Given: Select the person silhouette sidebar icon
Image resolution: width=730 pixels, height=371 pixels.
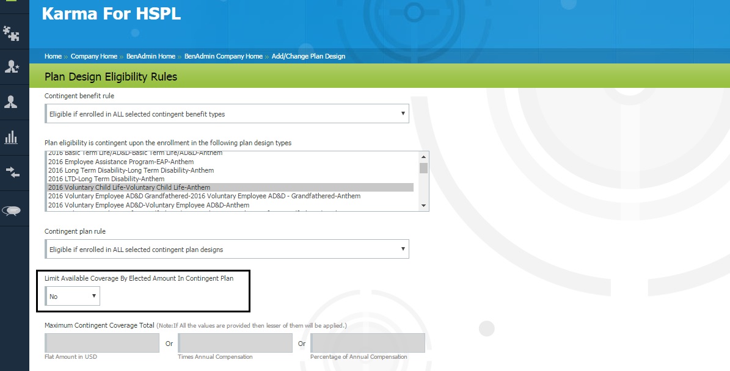Looking at the screenshot, I should [x=11, y=101].
